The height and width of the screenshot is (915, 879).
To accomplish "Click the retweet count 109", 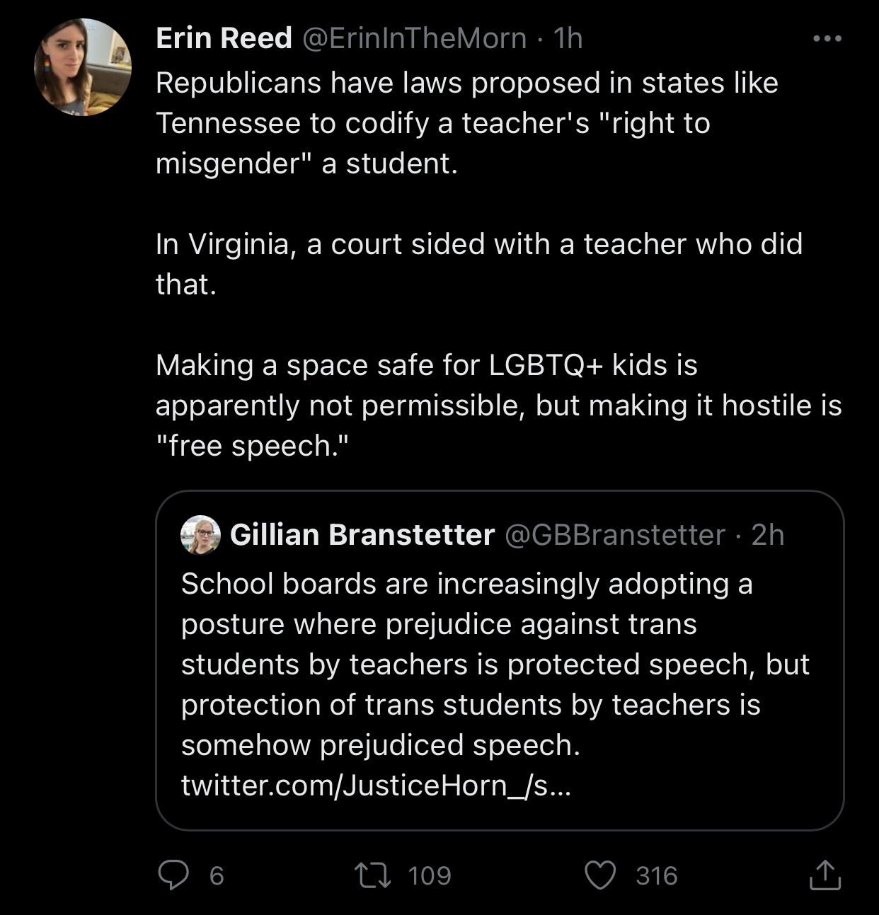I will [430, 876].
